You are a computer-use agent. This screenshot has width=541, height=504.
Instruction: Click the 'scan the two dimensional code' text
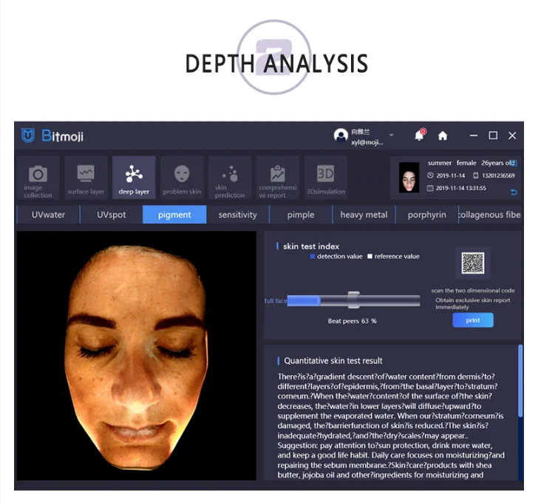click(473, 291)
